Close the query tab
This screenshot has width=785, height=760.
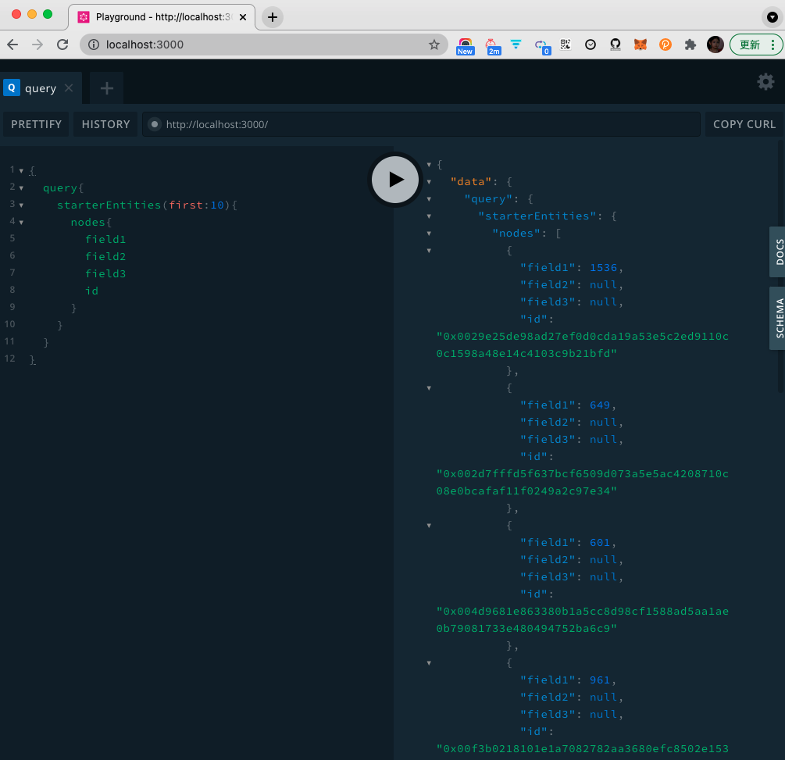[69, 88]
